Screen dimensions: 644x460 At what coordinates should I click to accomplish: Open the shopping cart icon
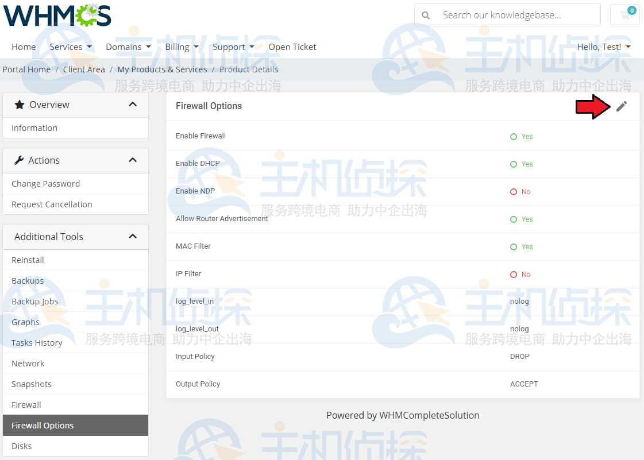(624, 16)
